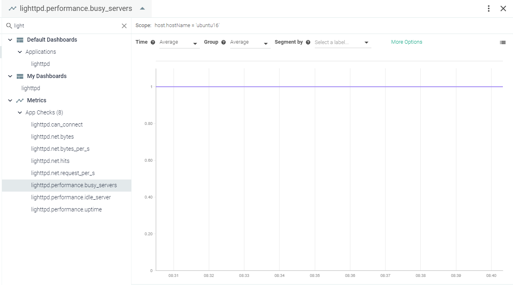513x285 pixels.
Task: Click the My Dashboards grid icon
Action: coord(20,76)
